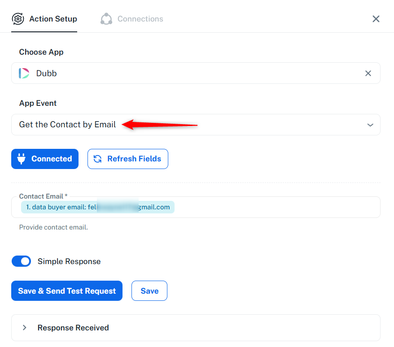Expand the Response Received section
Viewport: 394px width, 347px height.
25,328
